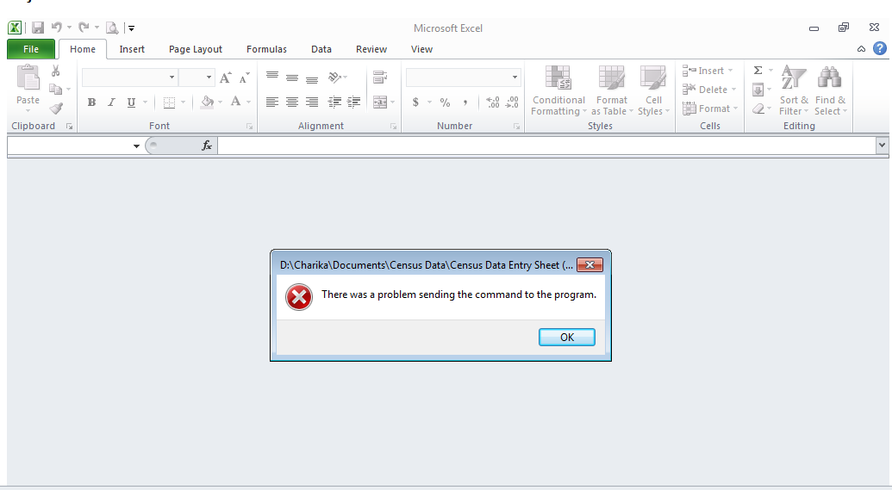Click the Fill Color bucket icon
Image resolution: width=892 pixels, height=490 pixels.
208,102
